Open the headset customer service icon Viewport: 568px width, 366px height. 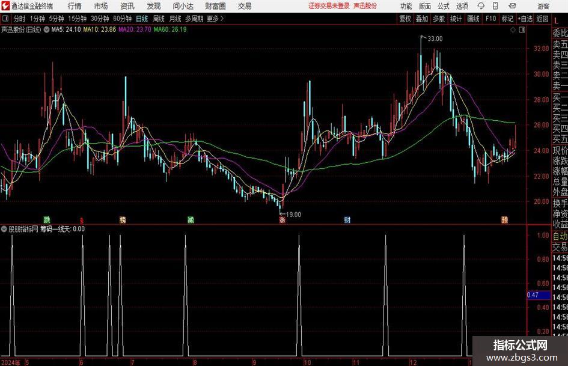coord(481,6)
